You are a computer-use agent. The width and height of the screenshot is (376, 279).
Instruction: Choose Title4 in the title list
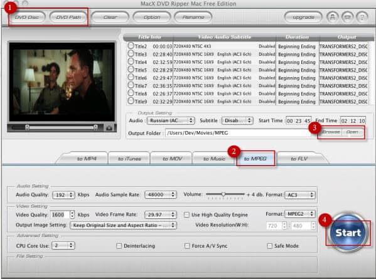point(131,61)
